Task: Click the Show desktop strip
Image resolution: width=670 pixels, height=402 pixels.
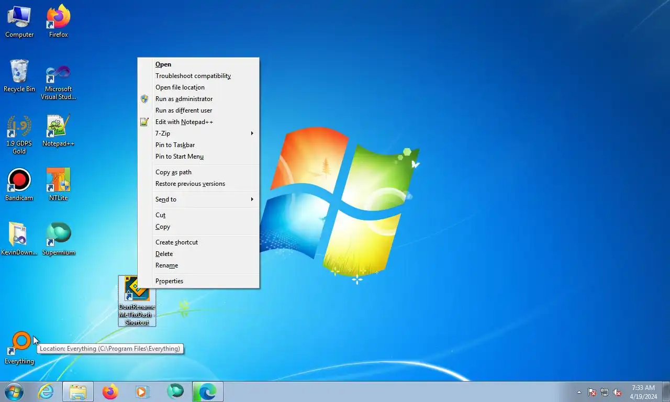Action: (666, 392)
